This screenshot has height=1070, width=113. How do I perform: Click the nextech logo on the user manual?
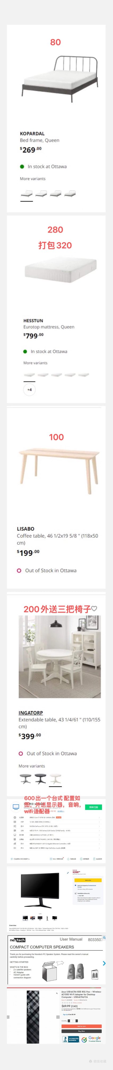tap(17, 940)
